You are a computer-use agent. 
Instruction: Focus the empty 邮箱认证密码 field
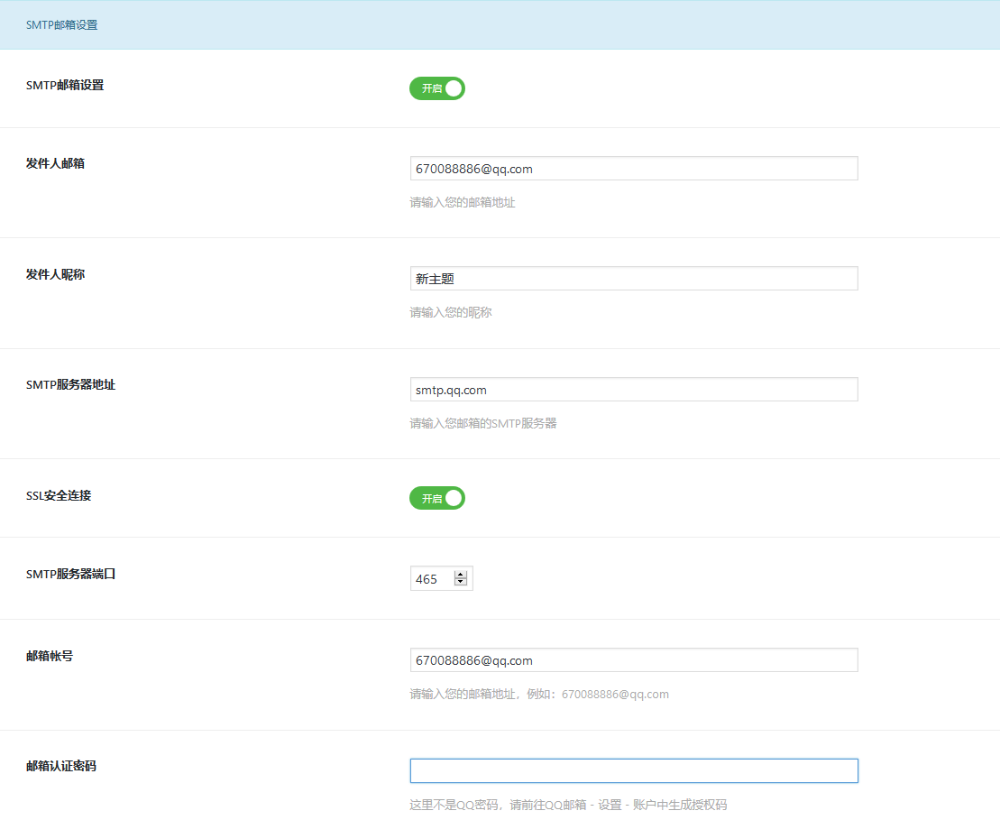coord(633,770)
